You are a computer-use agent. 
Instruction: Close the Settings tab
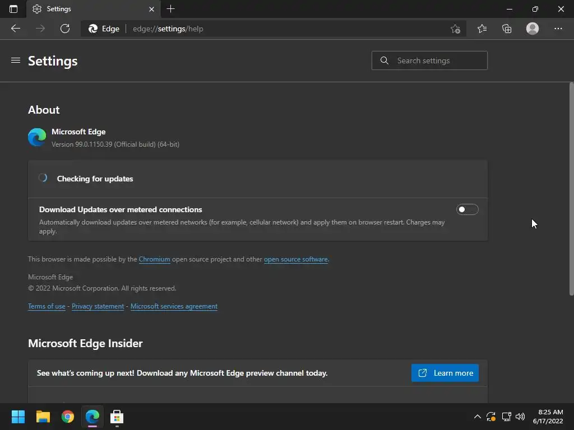coord(151,9)
